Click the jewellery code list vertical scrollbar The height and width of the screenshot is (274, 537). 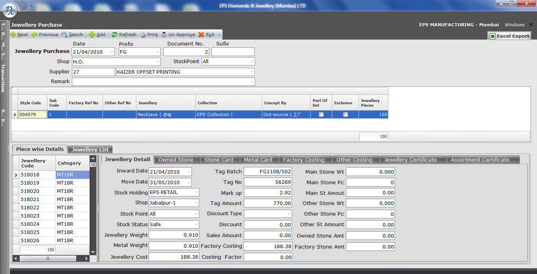click(93, 205)
